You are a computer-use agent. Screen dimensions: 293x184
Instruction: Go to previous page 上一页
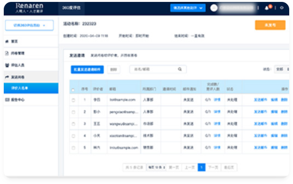[190, 167]
